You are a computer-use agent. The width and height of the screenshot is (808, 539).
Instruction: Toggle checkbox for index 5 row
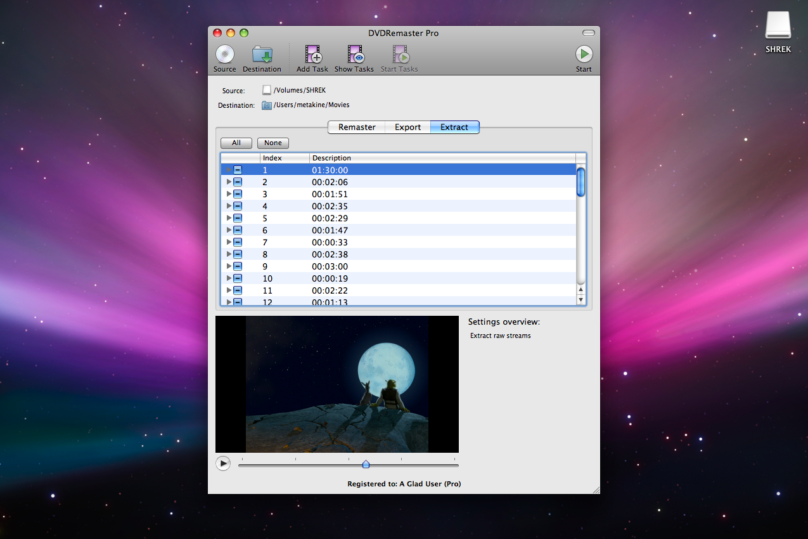click(x=238, y=218)
